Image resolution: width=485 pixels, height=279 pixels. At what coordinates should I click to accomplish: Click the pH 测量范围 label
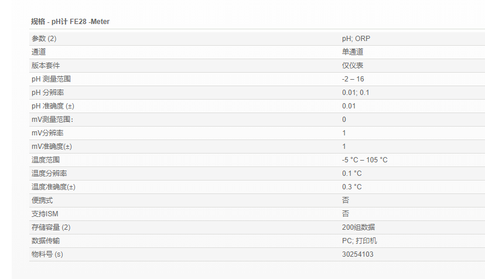(51, 79)
